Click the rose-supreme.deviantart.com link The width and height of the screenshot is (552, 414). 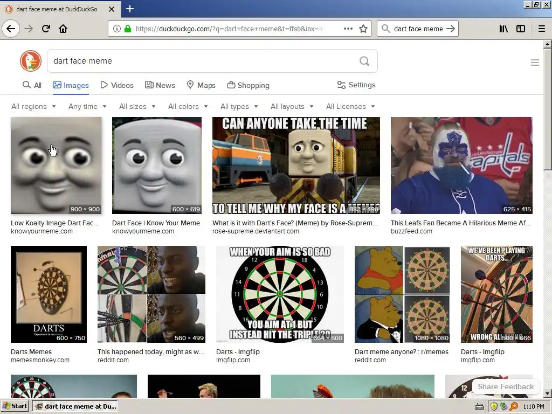(256, 231)
